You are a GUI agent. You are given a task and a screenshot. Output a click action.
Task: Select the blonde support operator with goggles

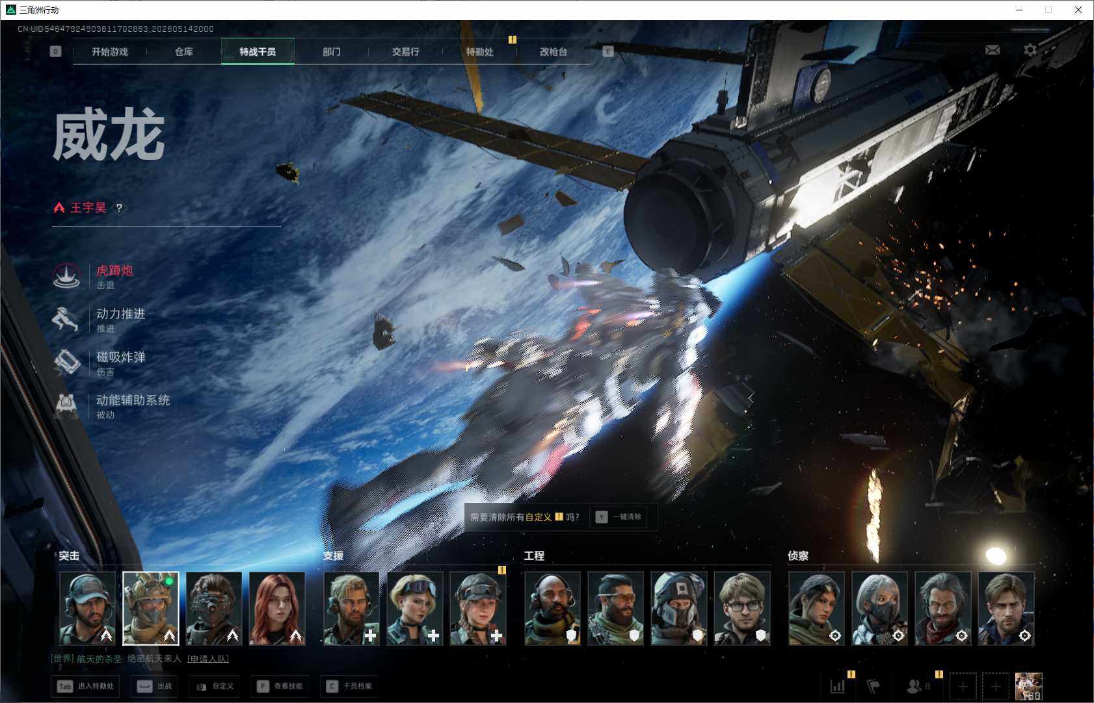pos(415,609)
